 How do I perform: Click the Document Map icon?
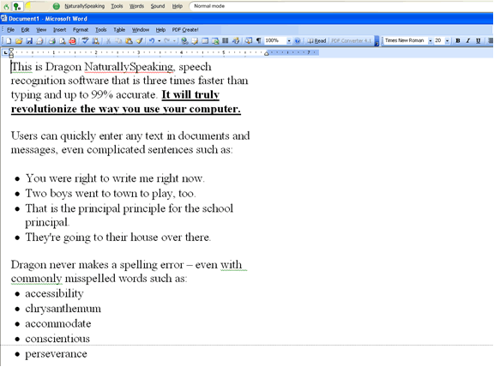(249, 40)
